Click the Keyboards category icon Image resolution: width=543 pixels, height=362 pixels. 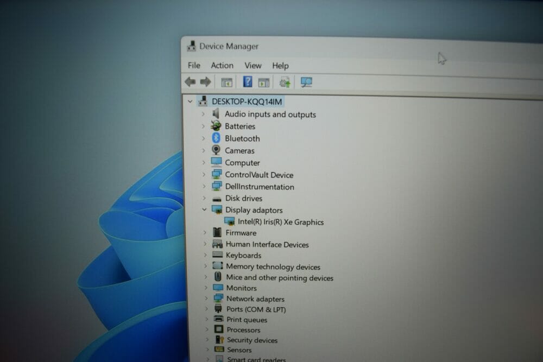[218, 255]
